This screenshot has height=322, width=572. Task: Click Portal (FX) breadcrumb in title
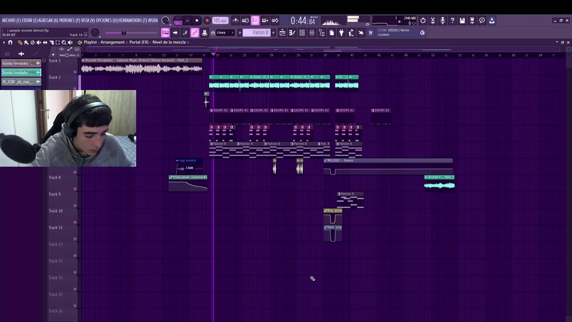(x=139, y=42)
